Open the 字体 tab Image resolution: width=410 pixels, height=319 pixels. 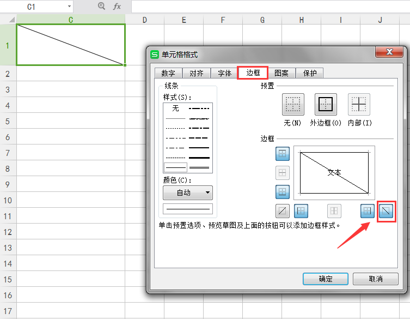click(224, 73)
